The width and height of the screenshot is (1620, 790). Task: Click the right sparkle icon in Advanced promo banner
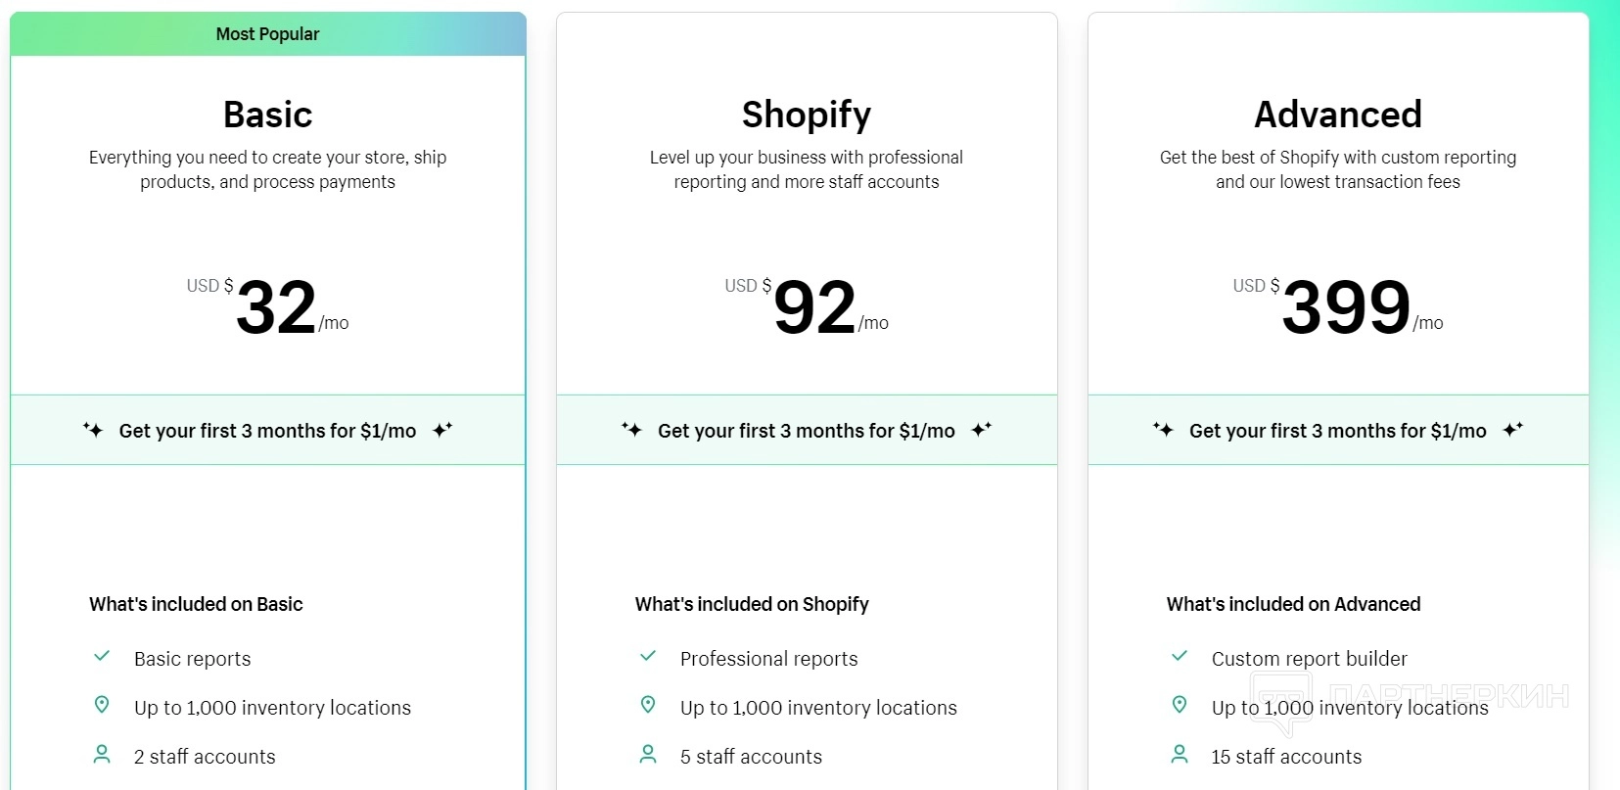click(x=1513, y=430)
